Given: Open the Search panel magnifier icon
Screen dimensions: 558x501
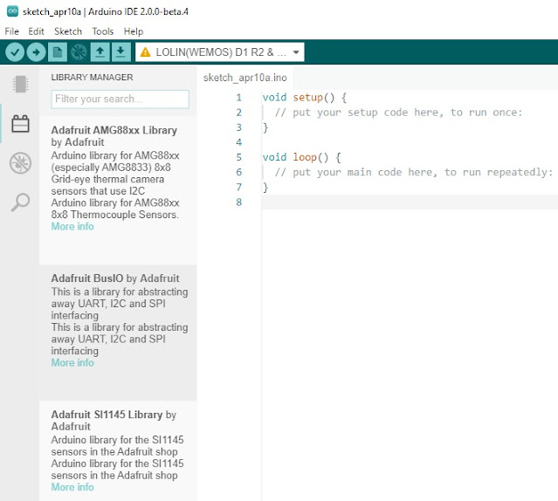Looking at the screenshot, I should pos(20,202).
